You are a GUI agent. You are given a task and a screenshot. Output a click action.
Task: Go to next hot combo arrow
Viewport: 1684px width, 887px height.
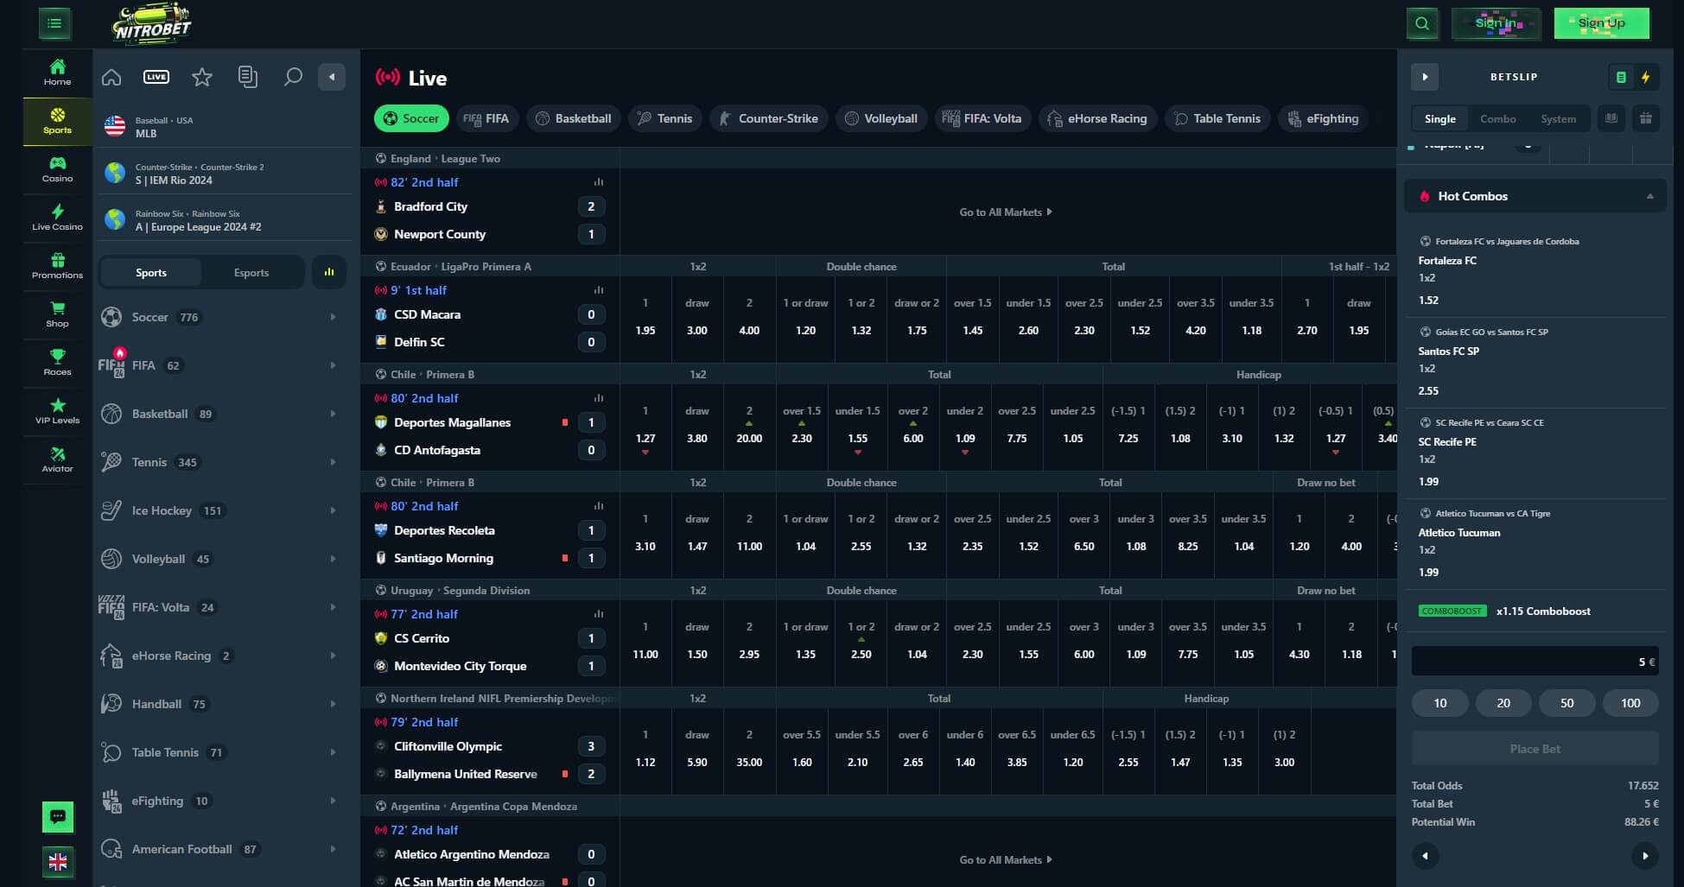pos(1645,856)
